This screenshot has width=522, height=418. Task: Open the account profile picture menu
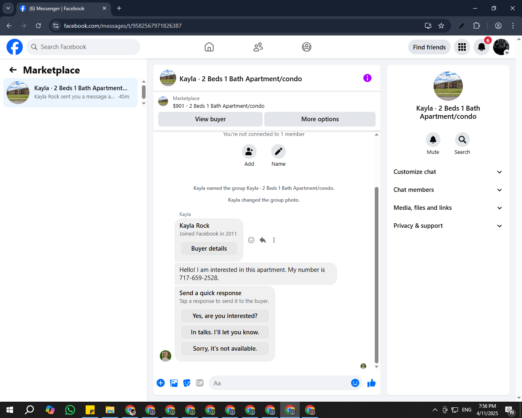[501, 47]
